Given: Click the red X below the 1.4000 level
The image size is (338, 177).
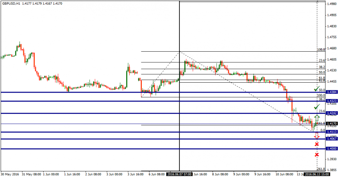Looking at the screenshot, I should tap(317, 155).
